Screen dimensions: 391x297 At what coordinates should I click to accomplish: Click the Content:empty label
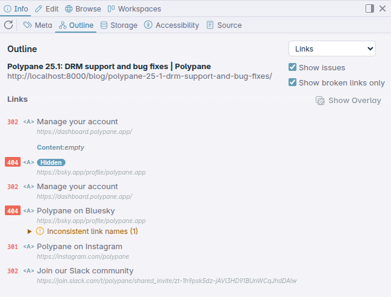pos(61,147)
